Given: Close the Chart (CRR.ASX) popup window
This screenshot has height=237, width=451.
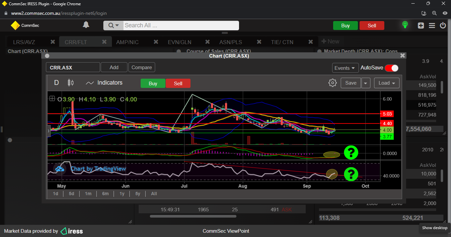Looking at the screenshot, I should click(402, 56).
